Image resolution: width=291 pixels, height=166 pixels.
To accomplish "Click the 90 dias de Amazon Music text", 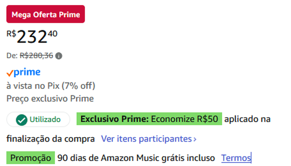I will pos(136,158).
